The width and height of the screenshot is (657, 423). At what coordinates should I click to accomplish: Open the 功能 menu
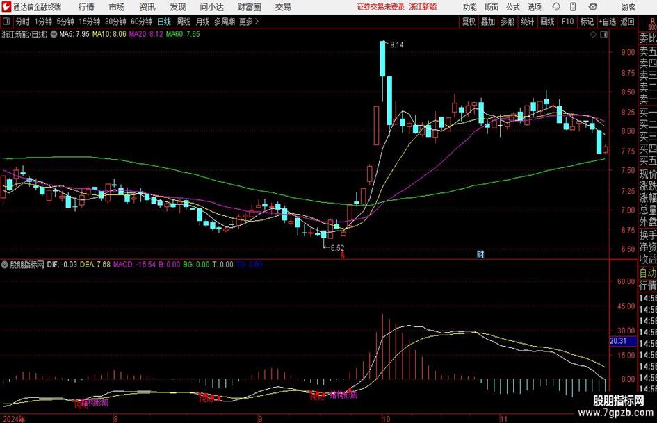click(x=470, y=7)
